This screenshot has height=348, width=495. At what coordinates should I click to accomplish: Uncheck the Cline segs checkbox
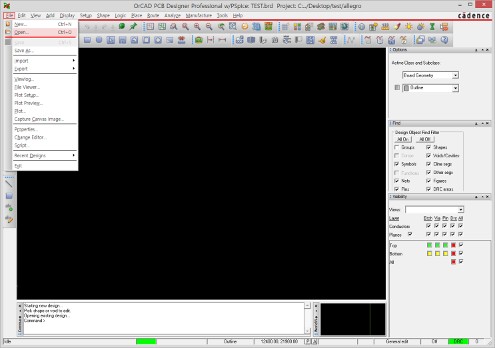[x=428, y=164]
